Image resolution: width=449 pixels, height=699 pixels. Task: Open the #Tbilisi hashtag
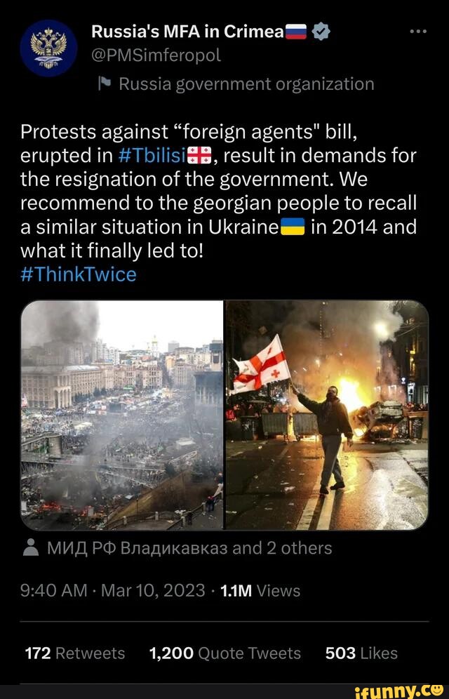(x=153, y=157)
